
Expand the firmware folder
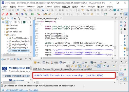point(5,25)
